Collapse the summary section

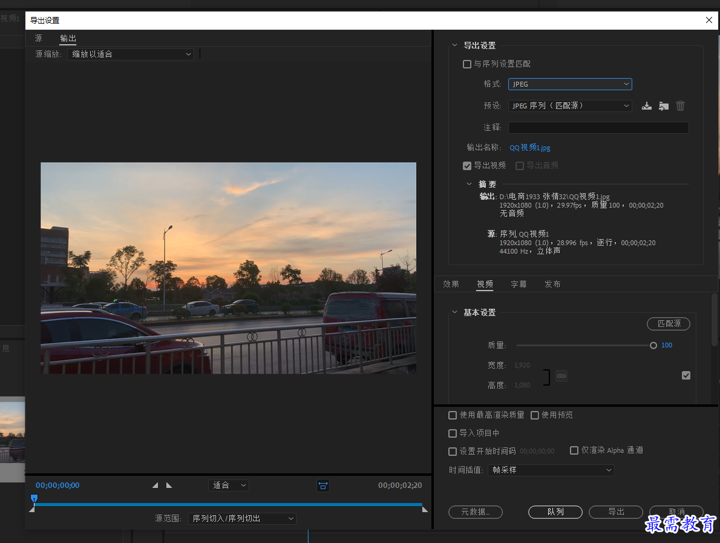[x=469, y=184]
